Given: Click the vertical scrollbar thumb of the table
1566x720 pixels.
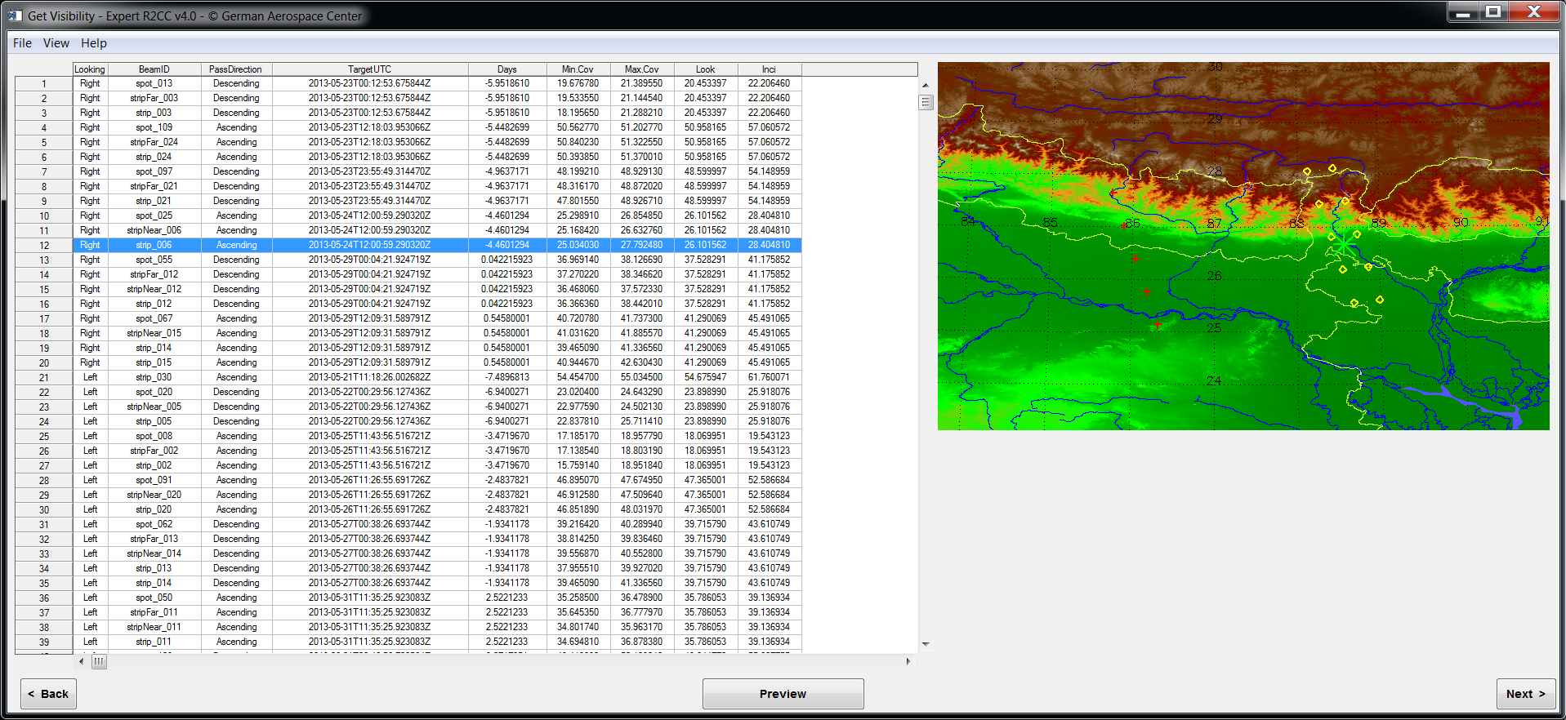Looking at the screenshot, I should click(x=926, y=102).
